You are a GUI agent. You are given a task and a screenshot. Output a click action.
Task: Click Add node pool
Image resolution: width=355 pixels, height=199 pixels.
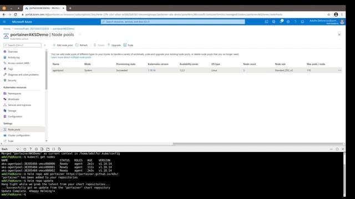coord(63,45)
